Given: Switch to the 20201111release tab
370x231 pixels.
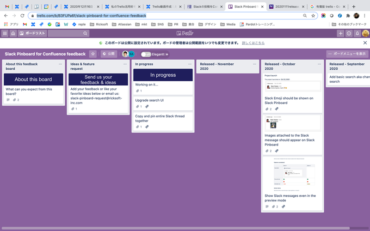Looking at the screenshot, I should click(287, 6).
